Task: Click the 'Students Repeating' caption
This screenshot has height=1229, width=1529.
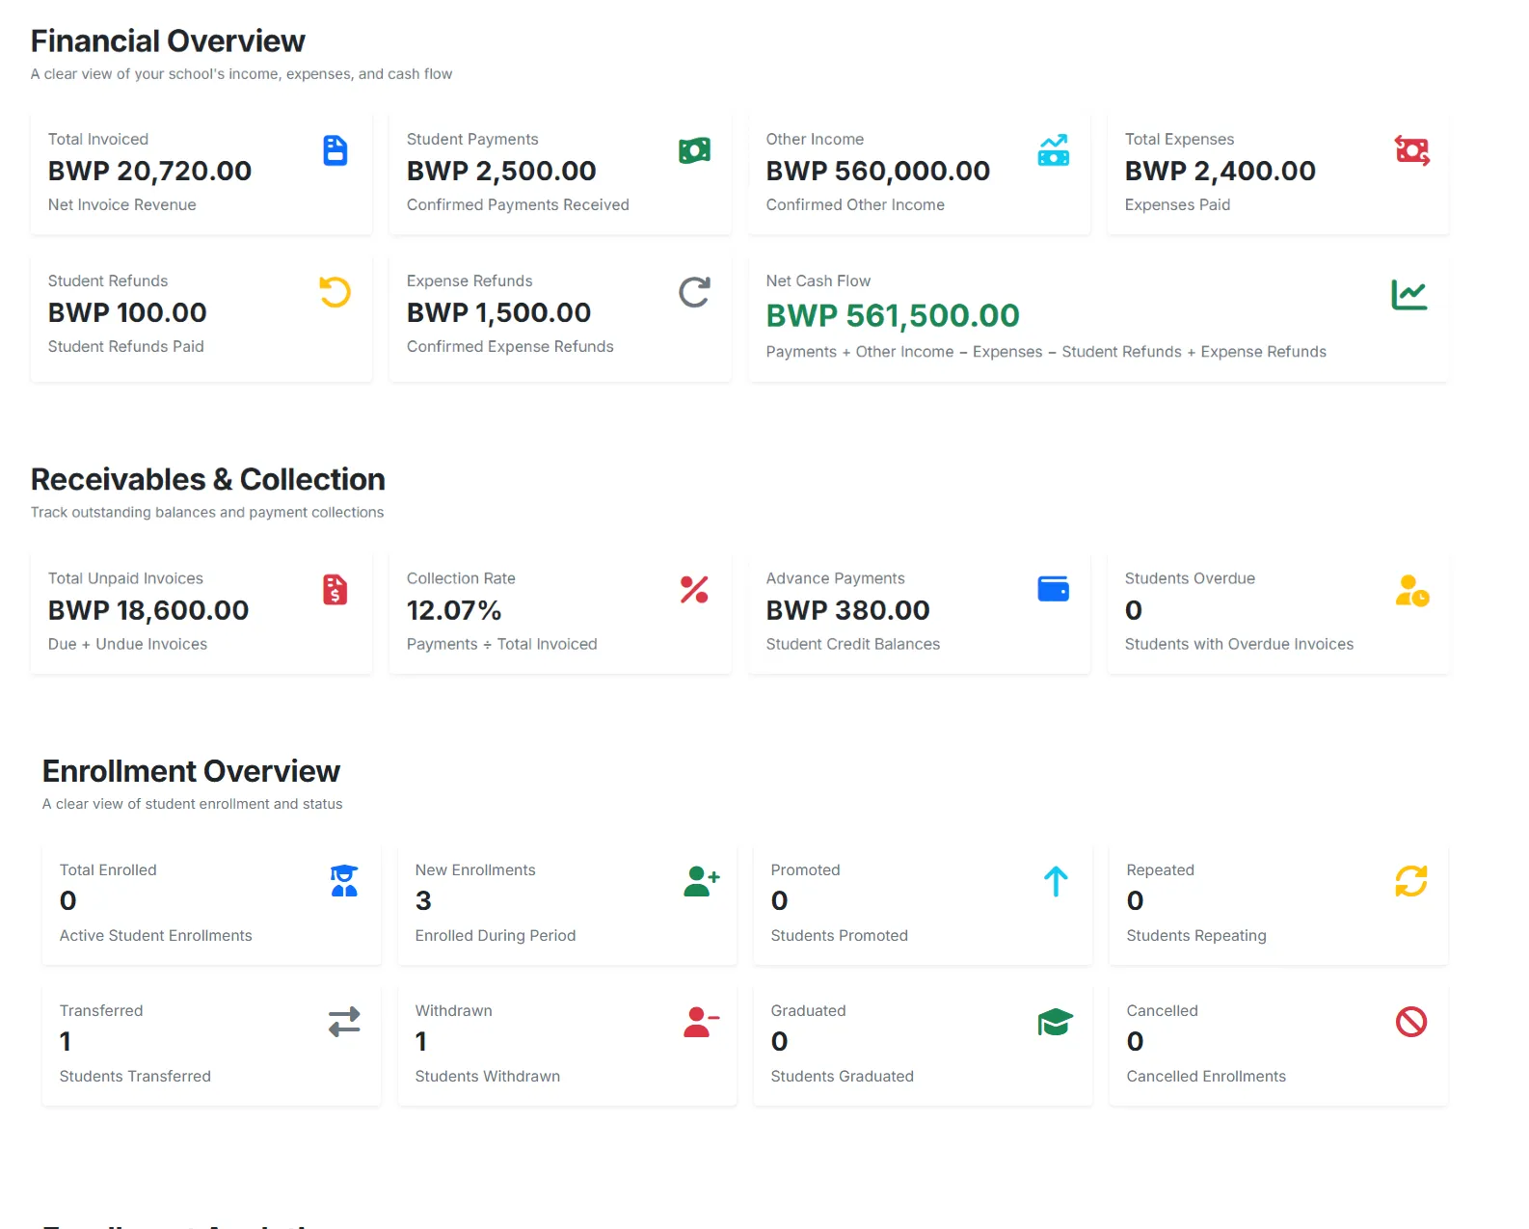Action: click(x=1196, y=935)
